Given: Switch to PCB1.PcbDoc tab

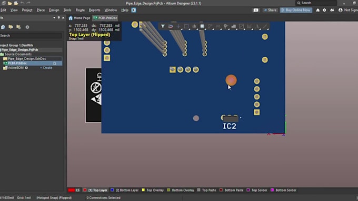Looking at the screenshot, I should (105, 18).
